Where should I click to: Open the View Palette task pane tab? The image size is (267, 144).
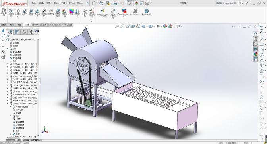(x=255, y=49)
